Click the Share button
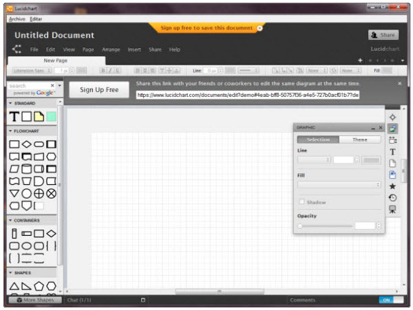The height and width of the screenshot is (310, 413). [383, 35]
